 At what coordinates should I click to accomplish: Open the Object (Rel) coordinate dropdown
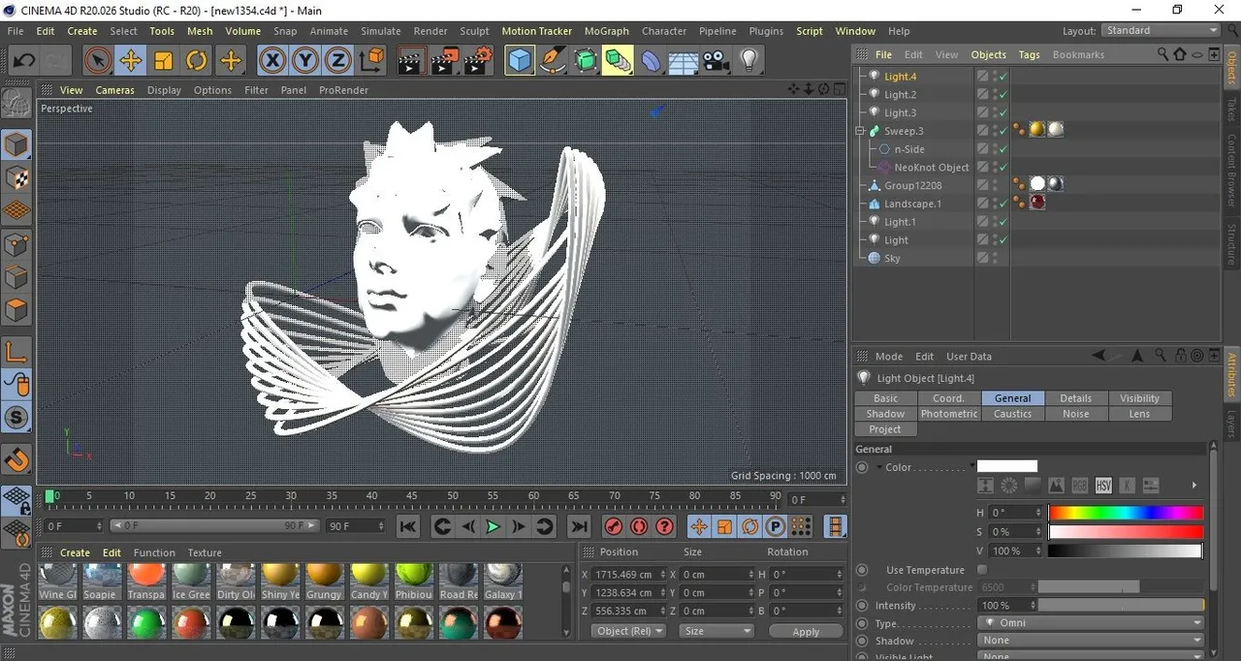(x=628, y=631)
